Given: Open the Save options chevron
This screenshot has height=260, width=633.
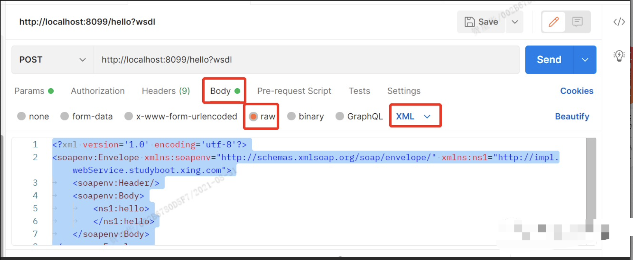Looking at the screenshot, I should pos(515,22).
